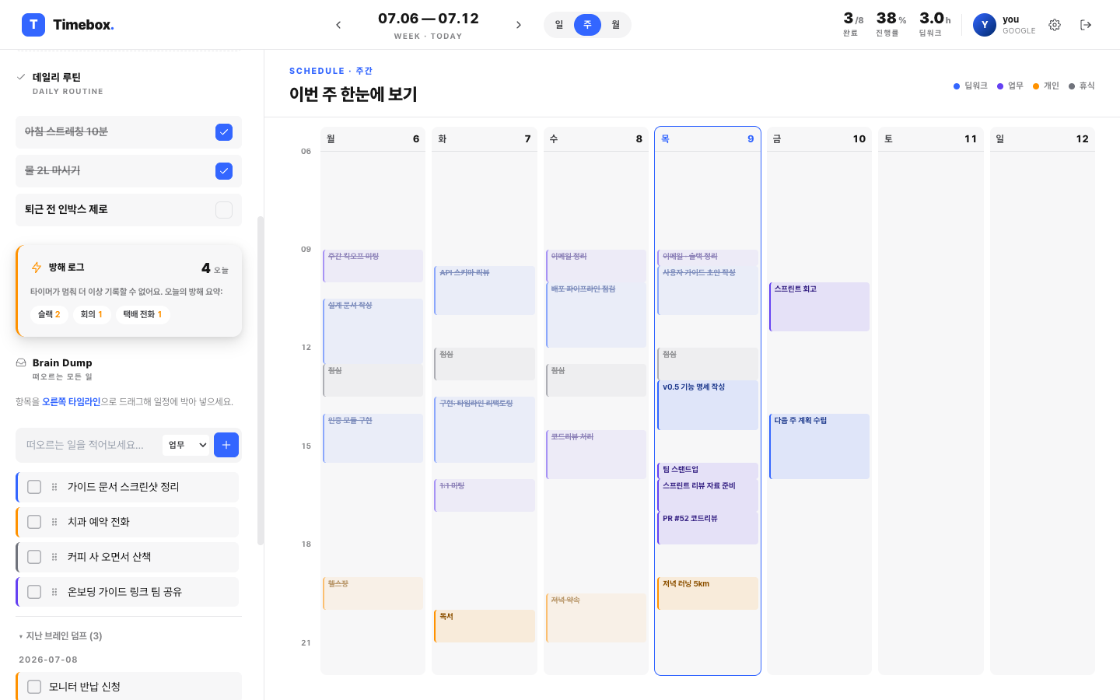Switch to 월 month view

pyautogui.click(x=615, y=25)
